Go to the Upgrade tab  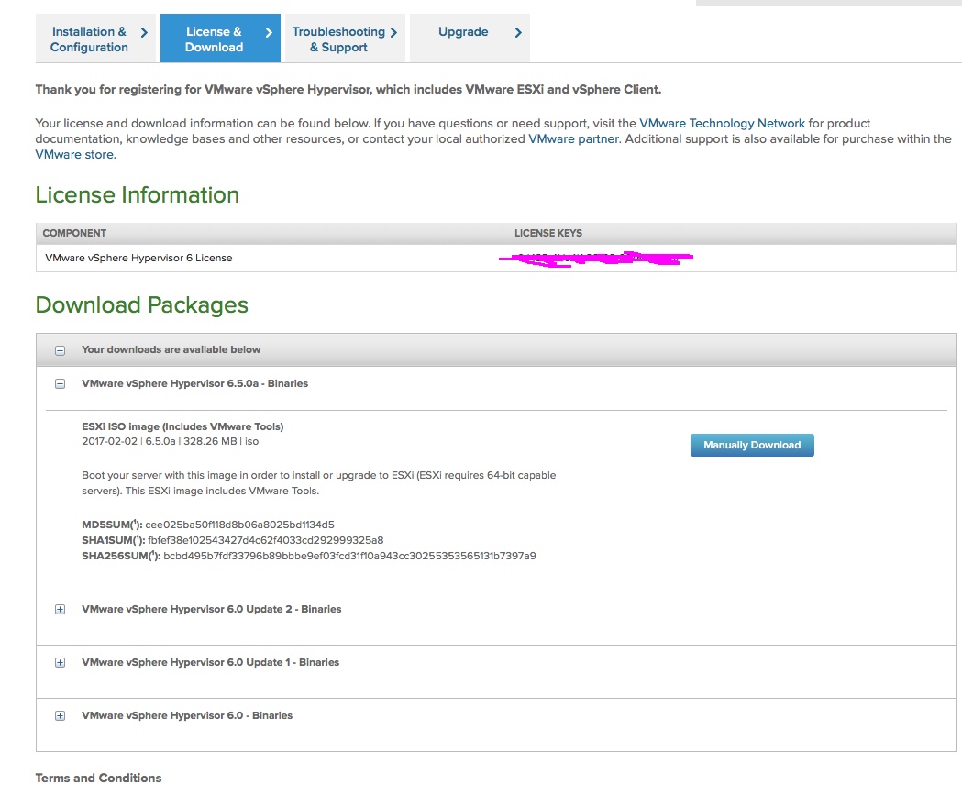[x=470, y=39]
